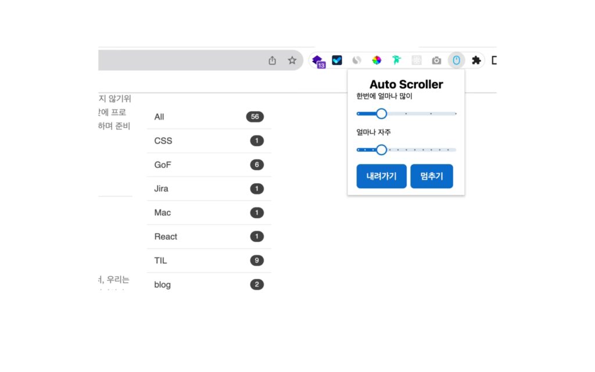Open the Extensions puzzle piece menu
The height and width of the screenshot is (372, 595).
tap(476, 60)
